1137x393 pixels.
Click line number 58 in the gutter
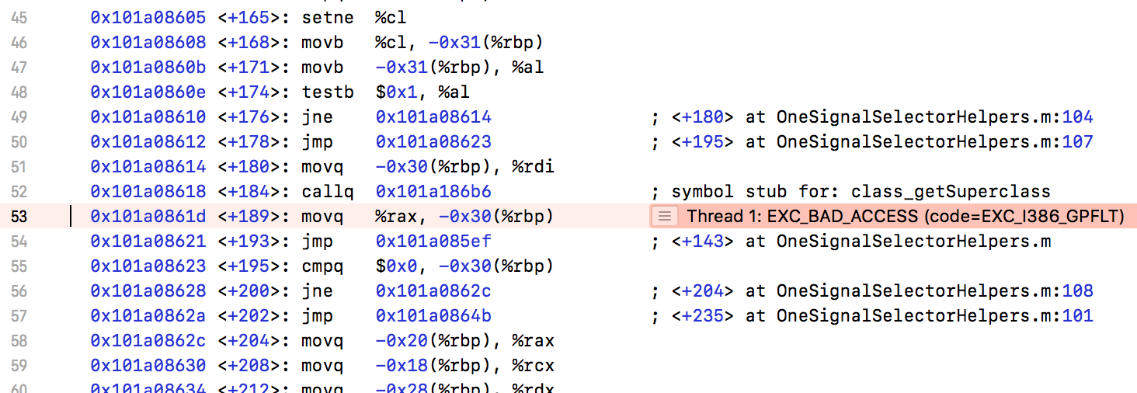[x=19, y=340]
